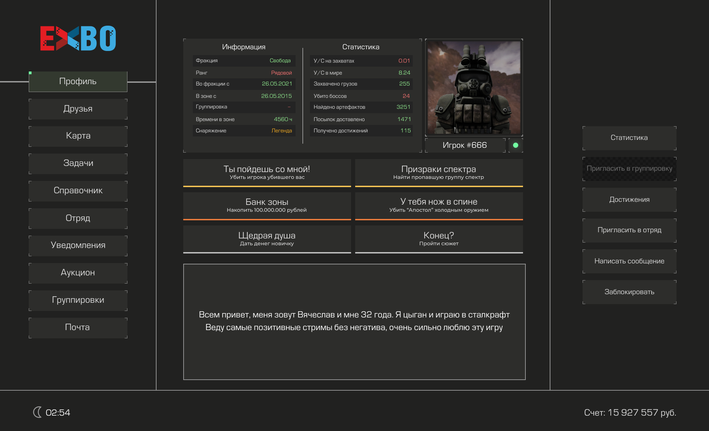The width and height of the screenshot is (709, 431).
Task: Click the EXBO logo
Action: (78, 38)
